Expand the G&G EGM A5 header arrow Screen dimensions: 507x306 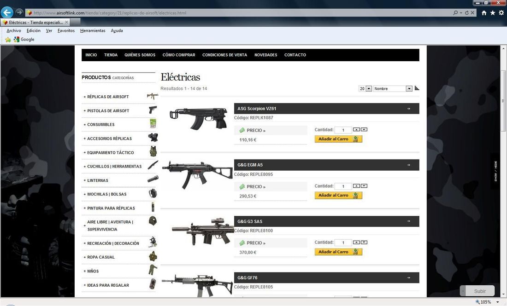click(x=409, y=165)
